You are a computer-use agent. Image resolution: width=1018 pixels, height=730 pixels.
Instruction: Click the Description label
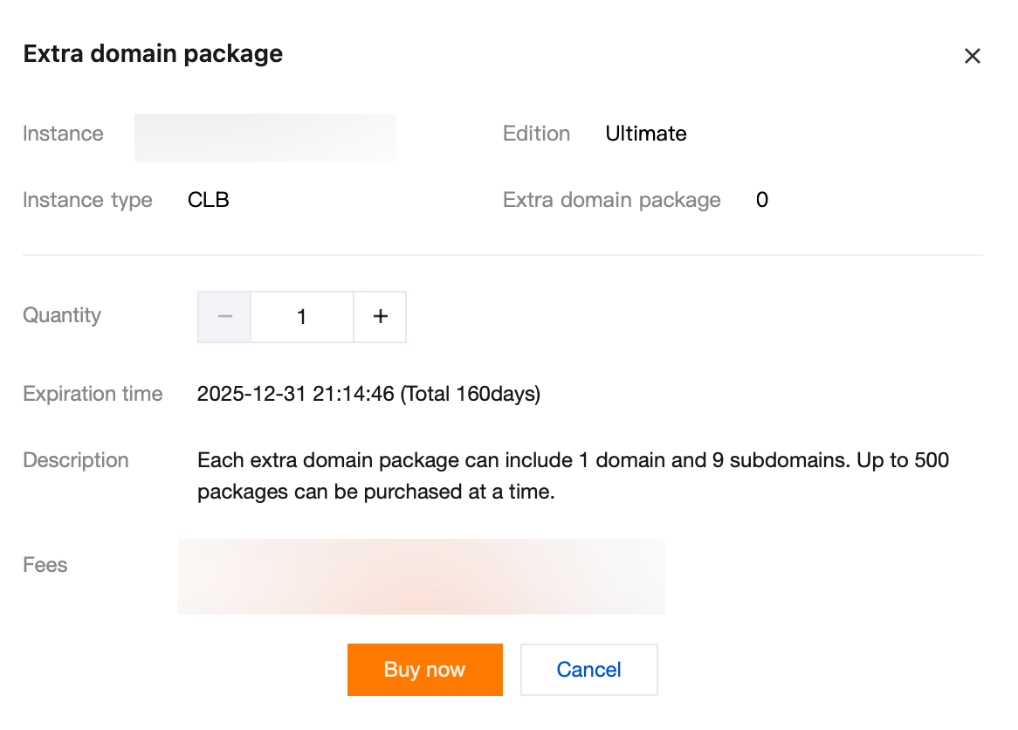[76, 460]
